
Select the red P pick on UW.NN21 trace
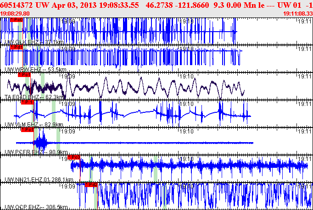(74, 157)
